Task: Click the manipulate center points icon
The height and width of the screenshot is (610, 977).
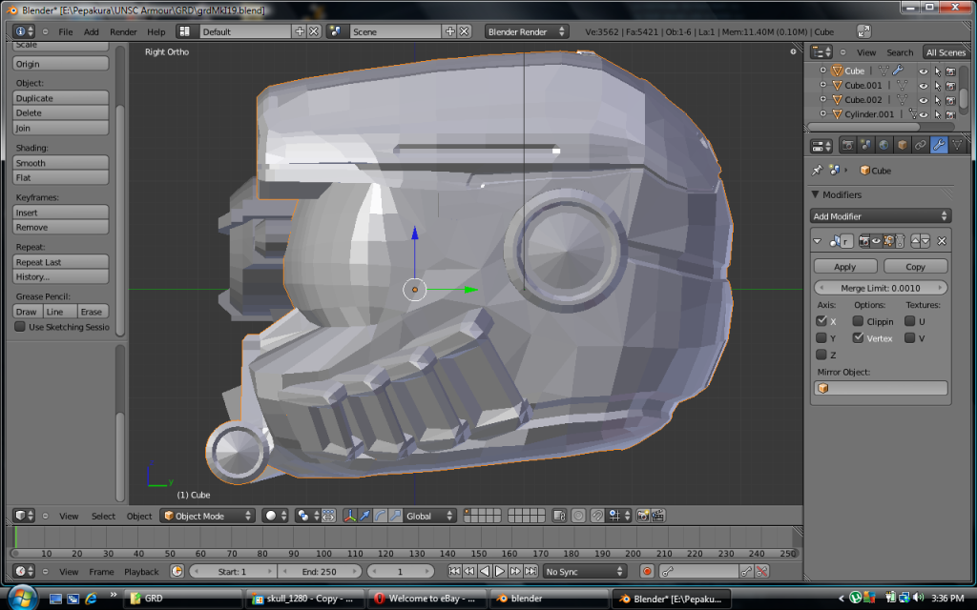Action: [328, 516]
